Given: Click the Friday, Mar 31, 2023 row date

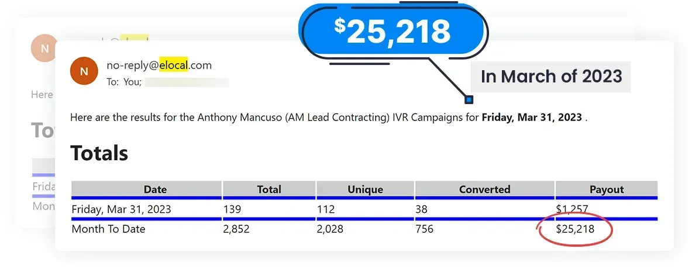Looking at the screenshot, I should pyautogui.click(x=121, y=209).
